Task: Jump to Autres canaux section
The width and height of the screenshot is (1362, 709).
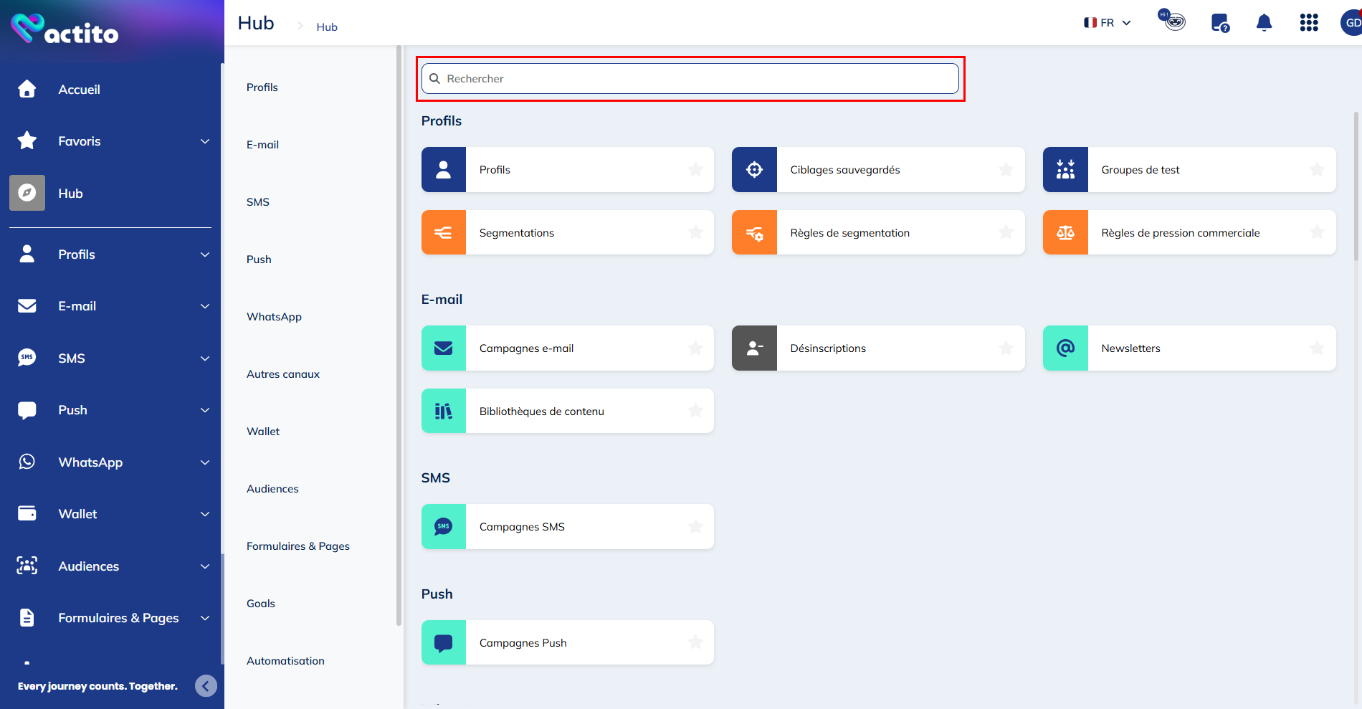Action: point(283,374)
